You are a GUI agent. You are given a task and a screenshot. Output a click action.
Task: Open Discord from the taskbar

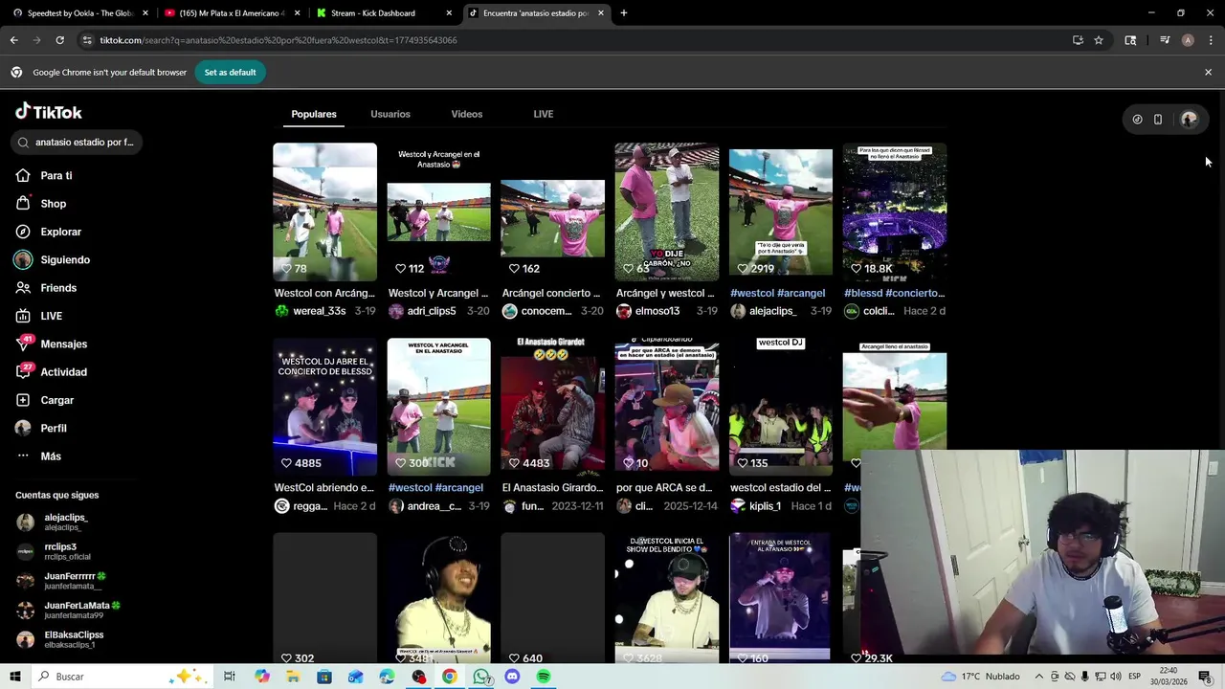tap(512, 677)
